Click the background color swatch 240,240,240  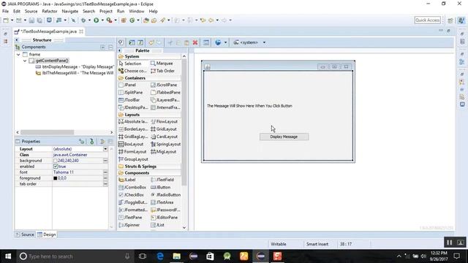[56, 161]
